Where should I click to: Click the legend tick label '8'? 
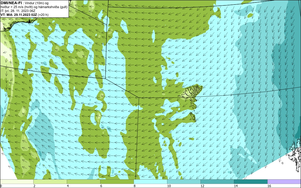pos(135,186)
